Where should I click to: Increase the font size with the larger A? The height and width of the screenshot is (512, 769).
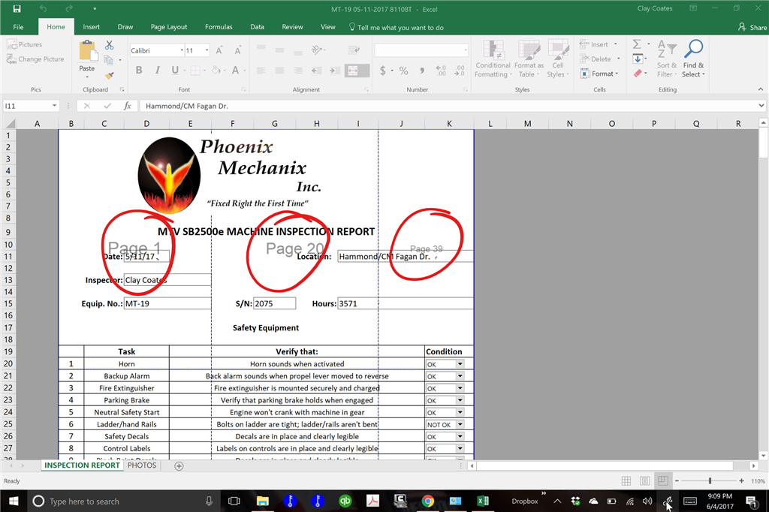[x=219, y=50]
